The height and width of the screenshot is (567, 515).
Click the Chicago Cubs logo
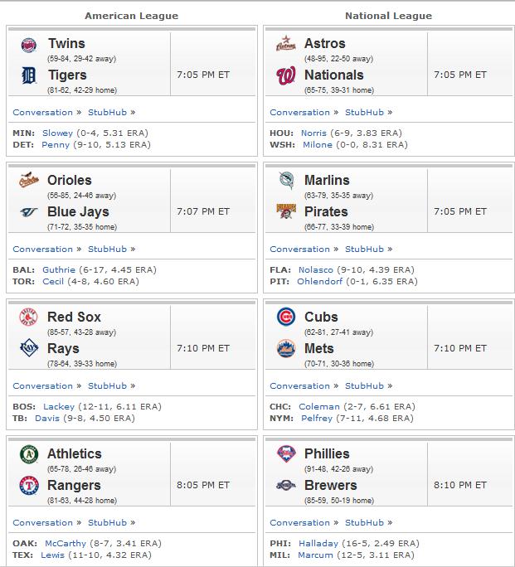click(286, 317)
